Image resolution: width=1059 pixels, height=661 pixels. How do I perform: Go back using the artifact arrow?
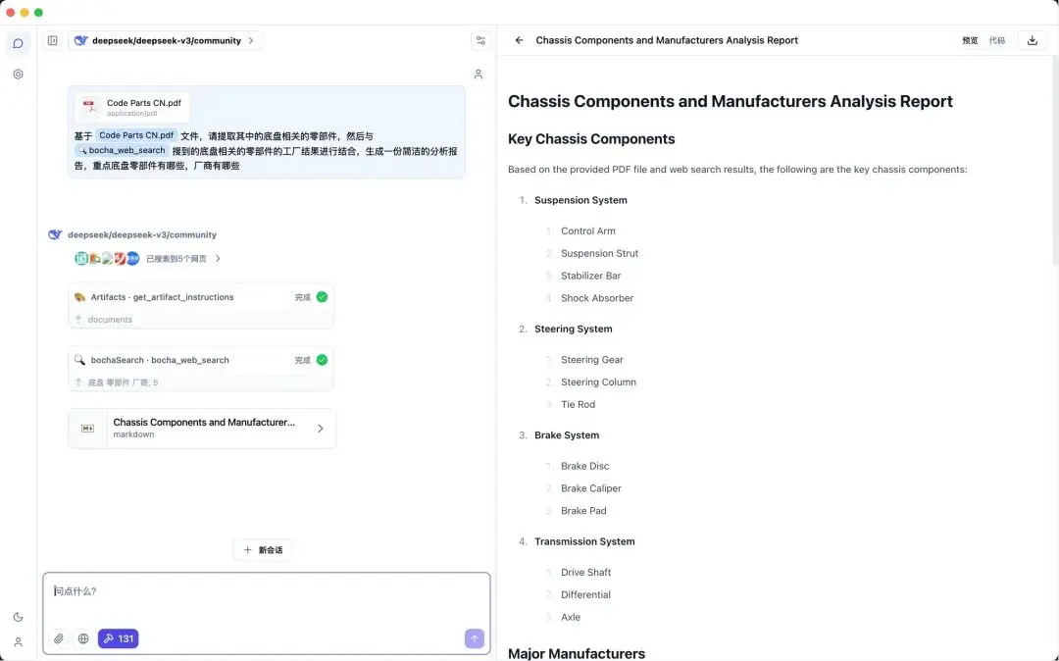pyautogui.click(x=519, y=41)
